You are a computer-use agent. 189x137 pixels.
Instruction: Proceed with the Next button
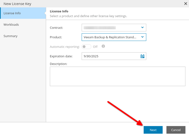tap(153, 130)
